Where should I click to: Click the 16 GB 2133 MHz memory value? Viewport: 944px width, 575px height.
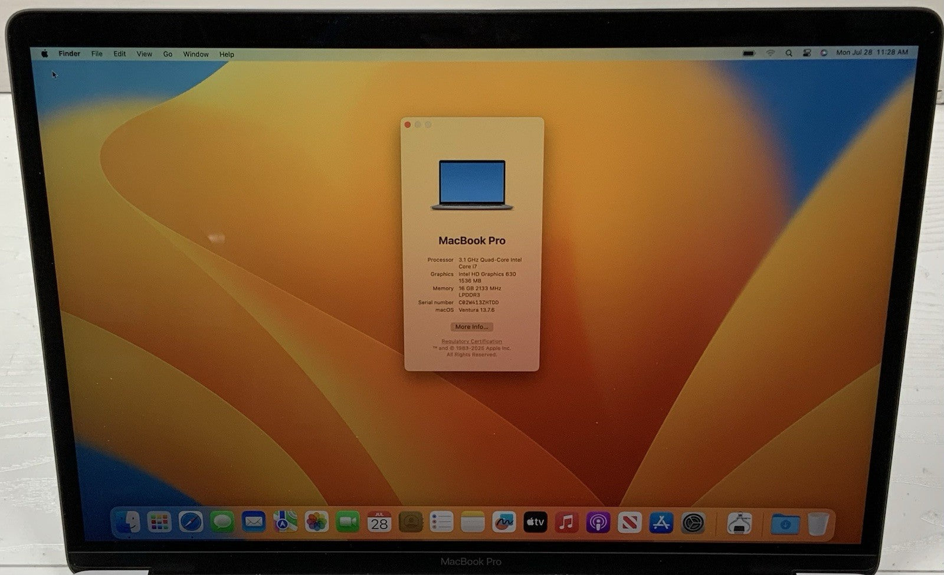tap(480, 292)
